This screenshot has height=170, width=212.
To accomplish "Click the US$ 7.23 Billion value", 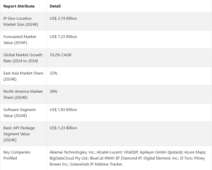I will [63, 37].
